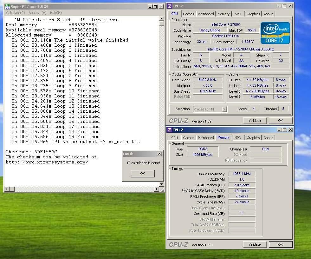Click Super PI vertical scrollbar up arrow
Screen dimensions: 311x259
[x=161, y=18]
